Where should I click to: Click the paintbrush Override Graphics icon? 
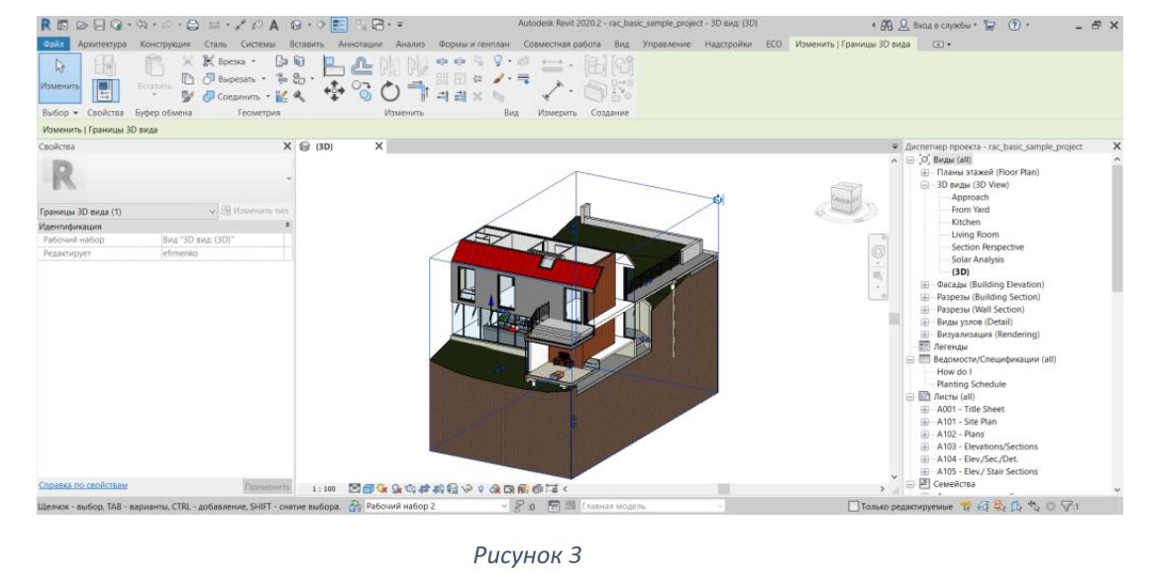499,79
